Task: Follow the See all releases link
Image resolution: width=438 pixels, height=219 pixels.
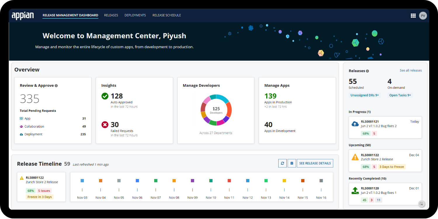Action: coord(411,70)
